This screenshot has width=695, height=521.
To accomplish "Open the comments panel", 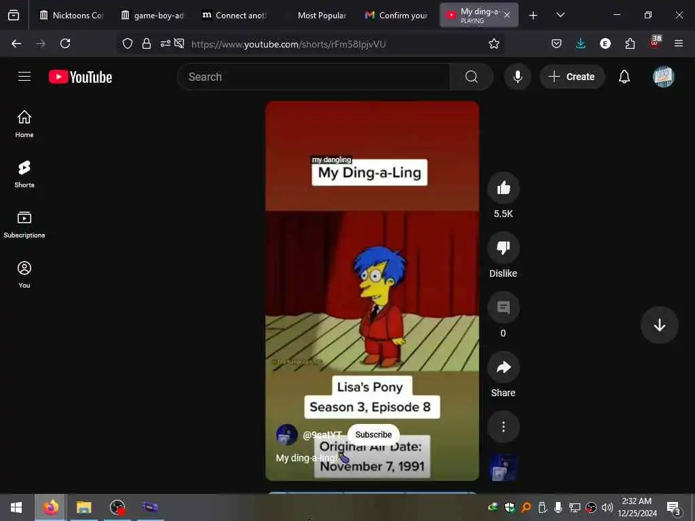I will tap(503, 307).
